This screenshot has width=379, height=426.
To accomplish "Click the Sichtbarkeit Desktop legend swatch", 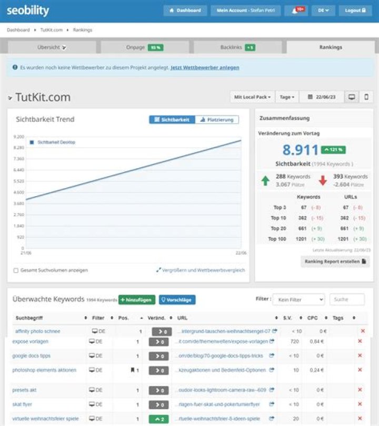I will point(32,142).
